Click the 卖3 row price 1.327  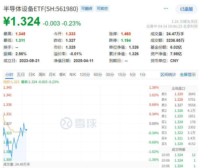(179, 105)
